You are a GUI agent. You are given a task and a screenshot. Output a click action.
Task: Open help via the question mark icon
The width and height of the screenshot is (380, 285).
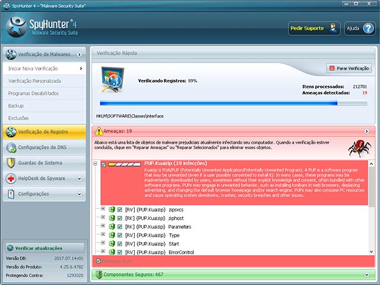[x=368, y=28]
